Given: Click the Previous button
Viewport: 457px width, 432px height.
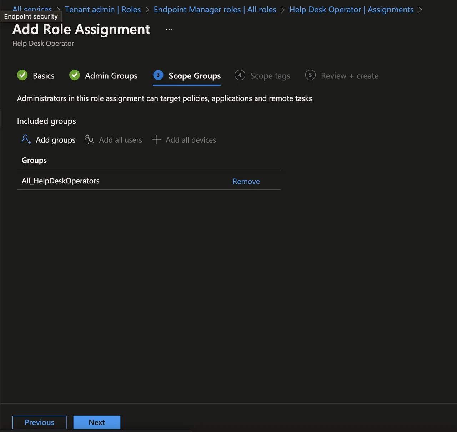Looking at the screenshot, I should coord(39,422).
